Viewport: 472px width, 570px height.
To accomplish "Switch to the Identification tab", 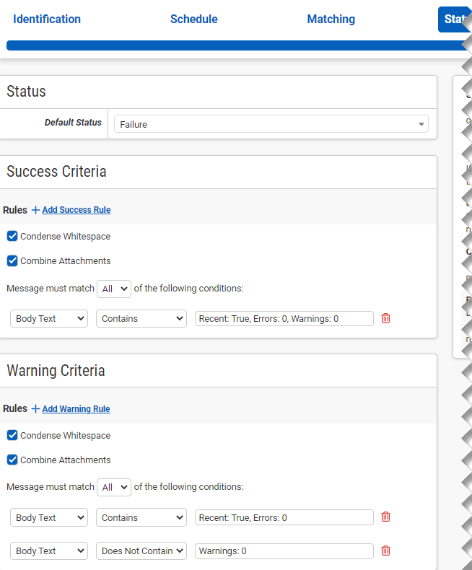I will click(47, 19).
